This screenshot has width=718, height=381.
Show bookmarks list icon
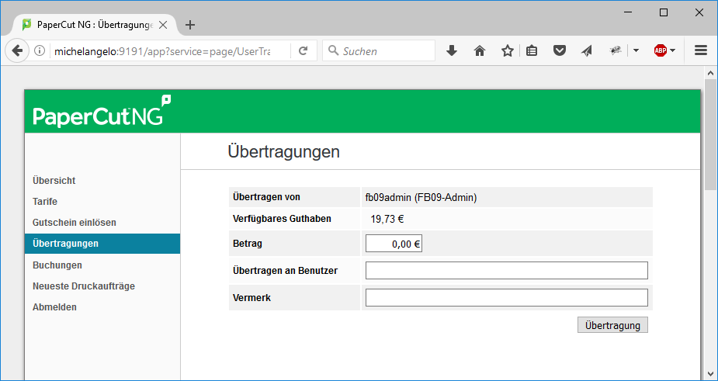(x=531, y=51)
